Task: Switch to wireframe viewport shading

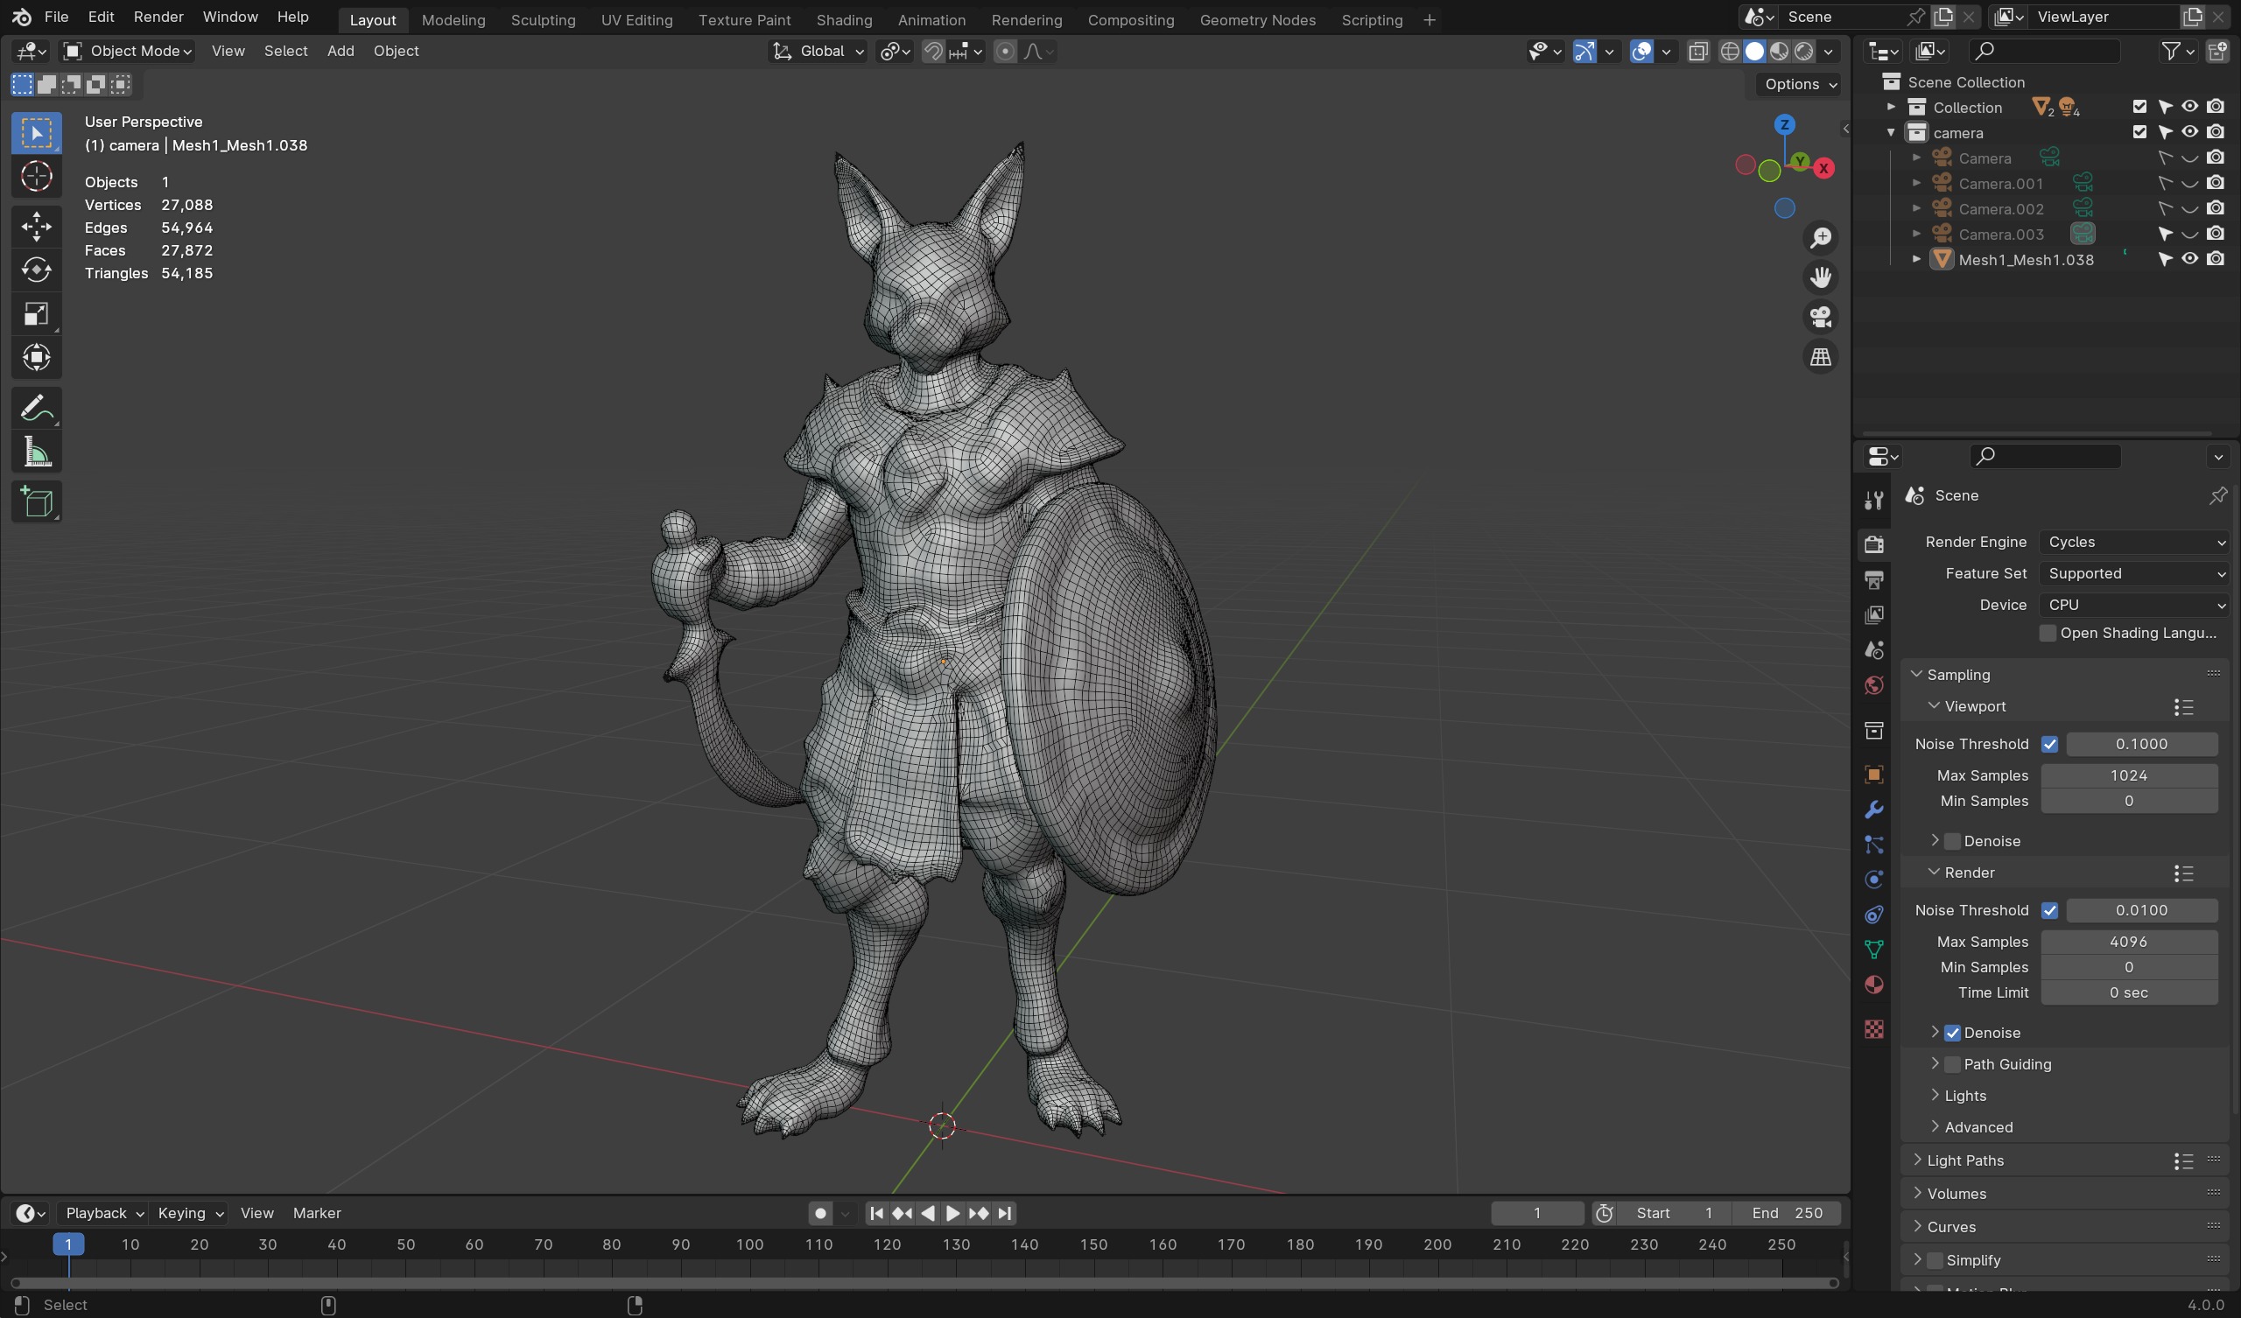Action: [x=1730, y=52]
